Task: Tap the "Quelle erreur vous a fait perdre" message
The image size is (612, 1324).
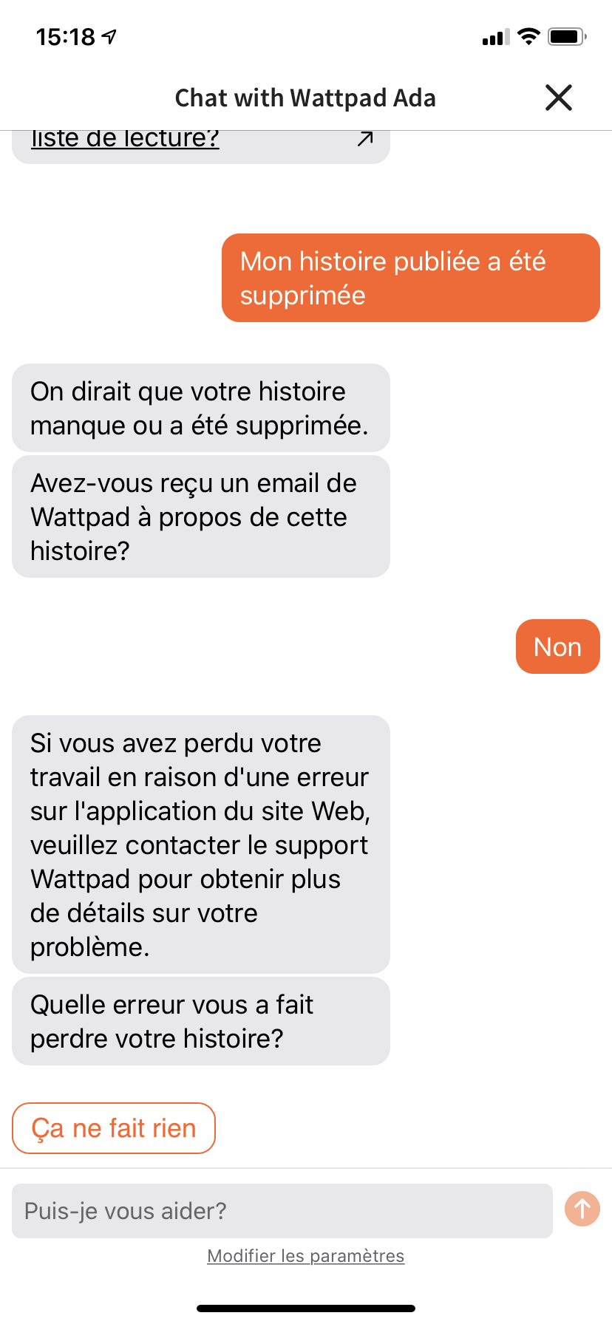Action: [x=201, y=1021]
